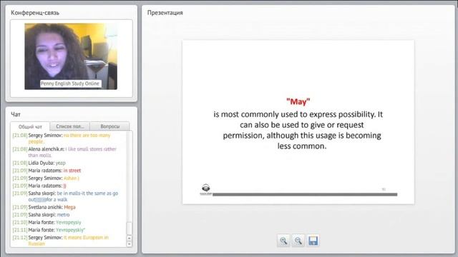Click the "May" heading on the slide
This screenshot has height=257, width=458.
click(x=298, y=101)
